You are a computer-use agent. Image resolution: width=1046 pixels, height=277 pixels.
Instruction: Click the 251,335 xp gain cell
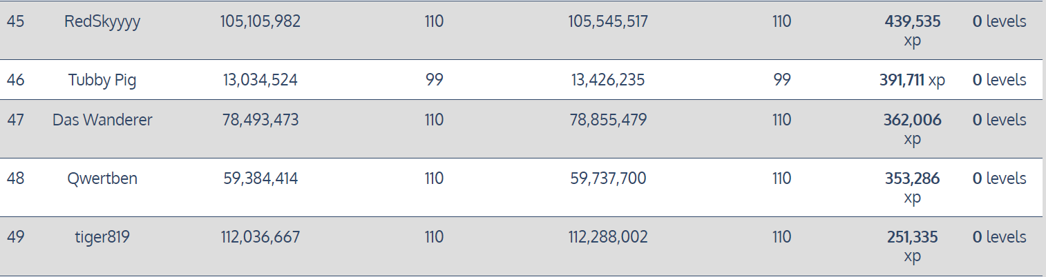(913, 247)
